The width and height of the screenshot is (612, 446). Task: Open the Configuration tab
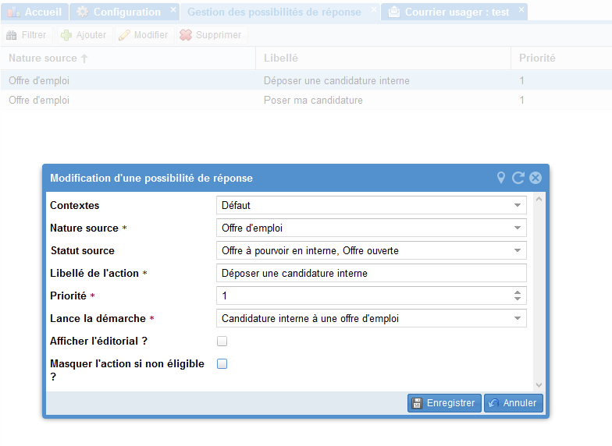[119, 12]
